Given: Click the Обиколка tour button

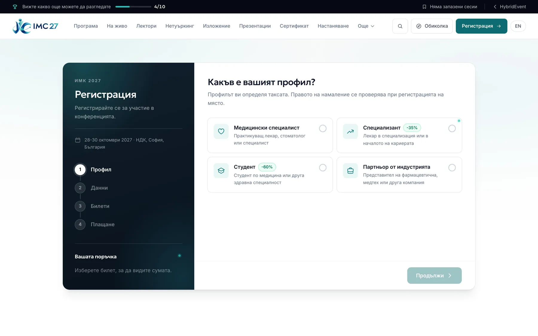Looking at the screenshot, I should pos(432,26).
